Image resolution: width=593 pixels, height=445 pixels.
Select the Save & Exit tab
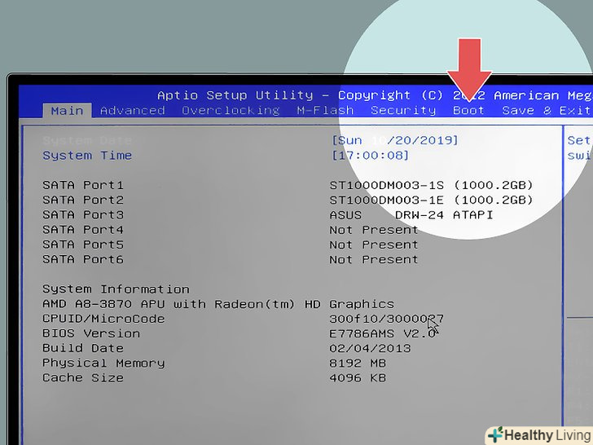546,111
